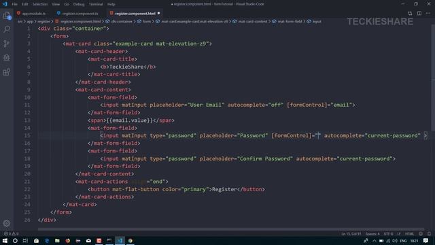Open the Source Control view
435x245 pixels.
pos(7,44)
